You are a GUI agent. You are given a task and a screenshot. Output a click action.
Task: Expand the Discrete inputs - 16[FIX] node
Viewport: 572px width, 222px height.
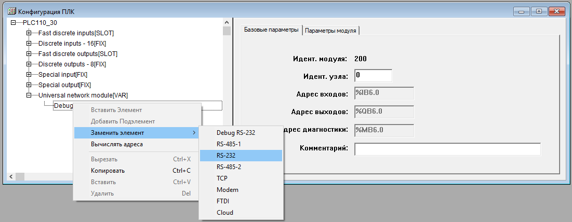point(29,43)
